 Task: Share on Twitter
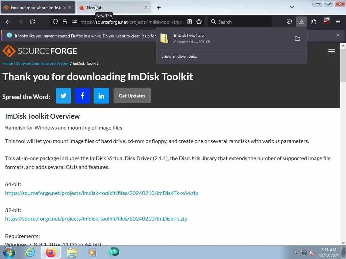64,96
